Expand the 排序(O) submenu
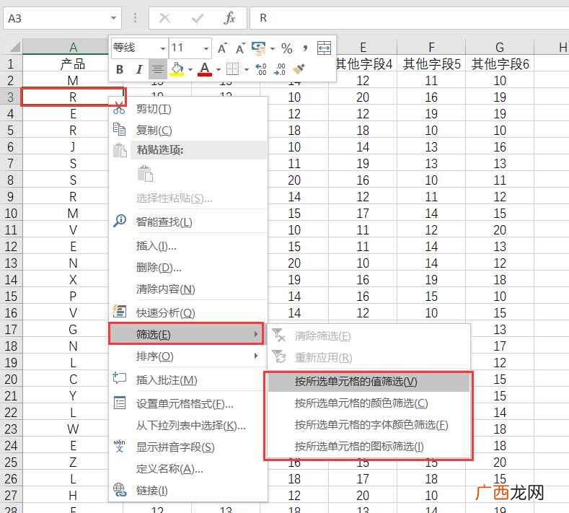 [x=188, y=356]
